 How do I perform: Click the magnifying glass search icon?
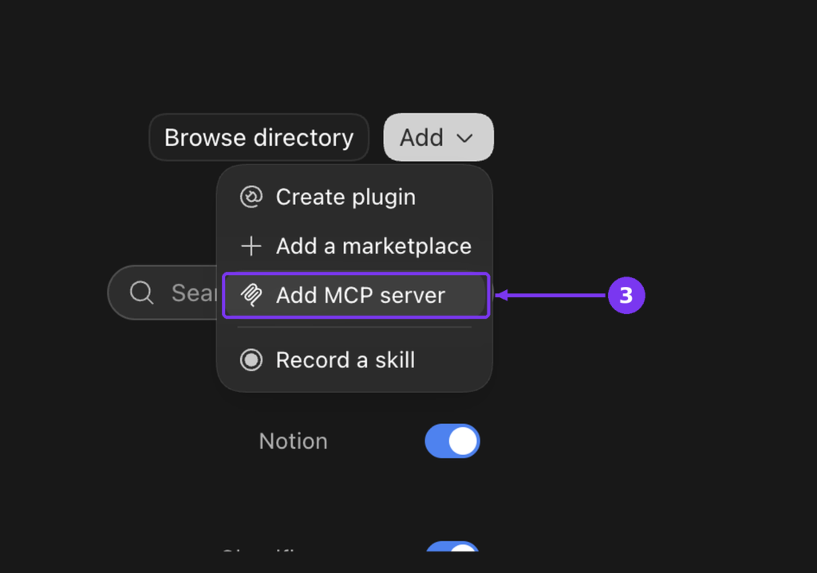[x=142, y=292]
